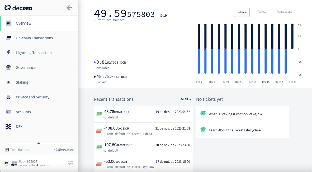Viewport: 312px width, 172px height.
Task: Open settings via the sliders icon
Action: tap(71, 164)
